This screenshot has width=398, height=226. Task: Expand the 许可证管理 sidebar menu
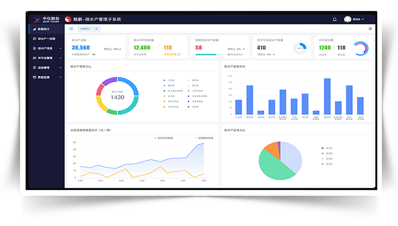61,58
